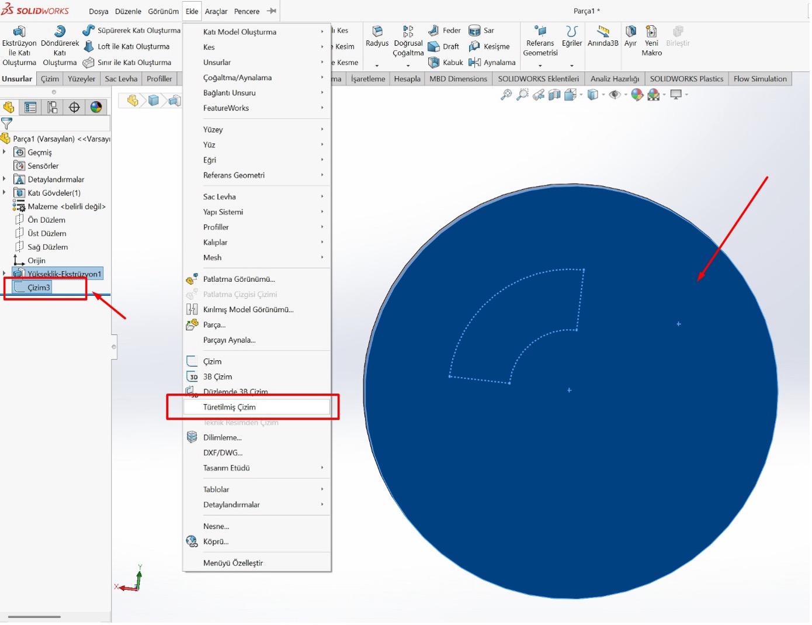Image resolution: width=812 pixels, height=625 pixels.
Task: Open the Display Style dropdown arrow
Action: click(603, 95)
